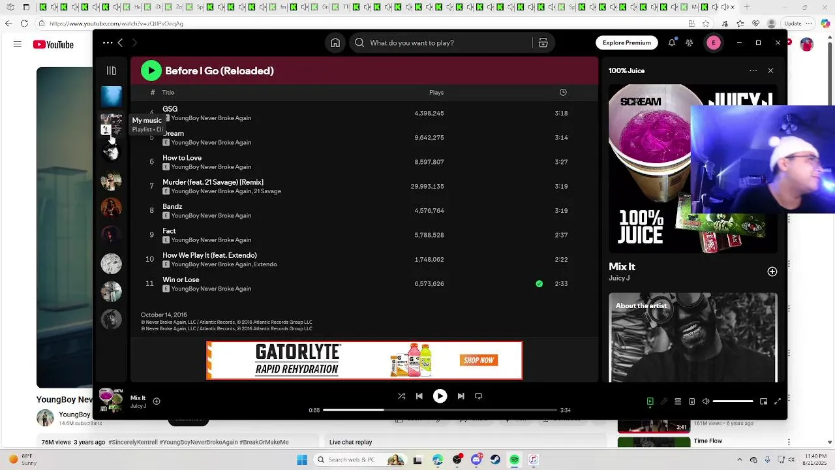
Task: Skip to next track
Action: [x=461, y=396]
